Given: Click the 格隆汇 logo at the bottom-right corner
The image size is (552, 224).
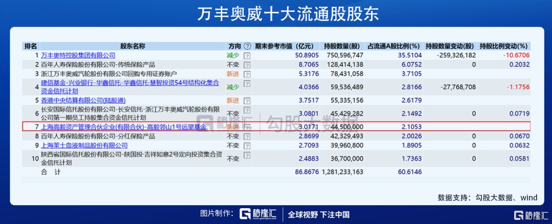Looking at the screenshot, I should click(x=531, y=215).
